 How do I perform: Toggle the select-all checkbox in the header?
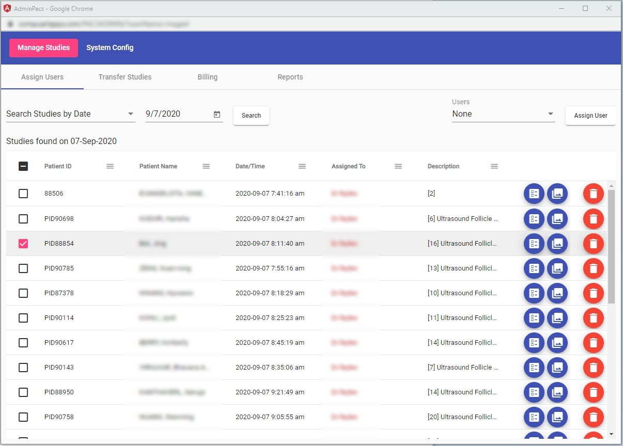tap(23, 166)
